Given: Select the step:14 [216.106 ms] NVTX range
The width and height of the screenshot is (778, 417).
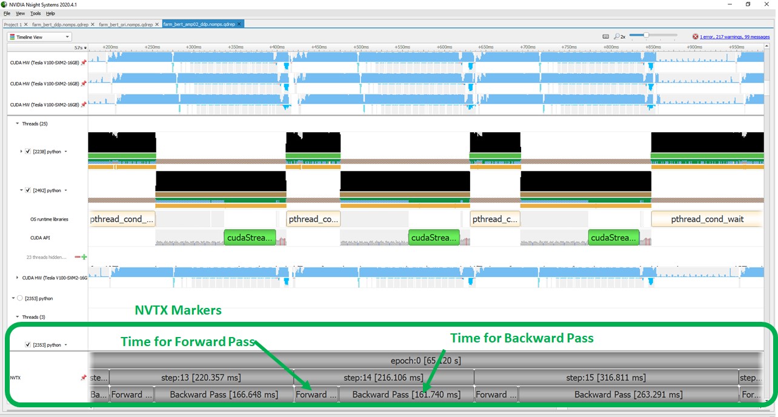Looking at the screenshot, I should (x=384, y=378).
